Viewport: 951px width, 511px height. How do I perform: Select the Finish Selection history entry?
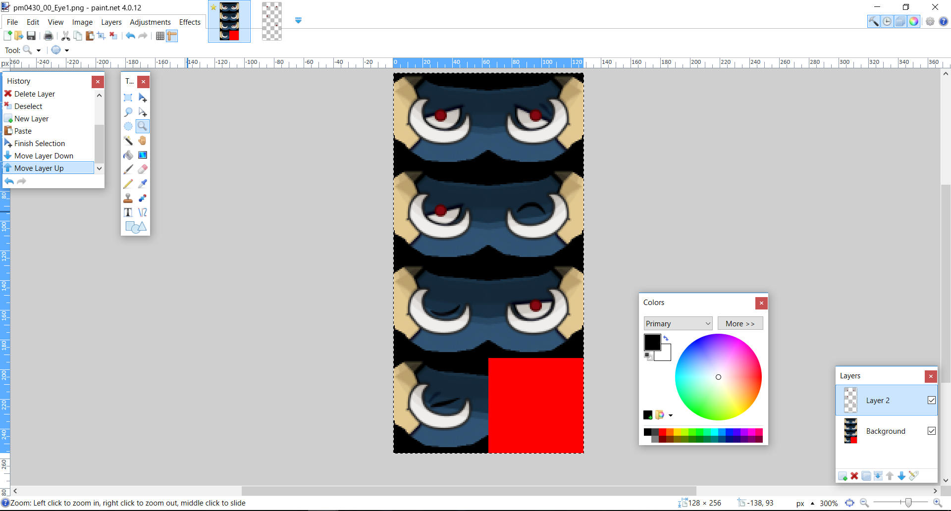[49, 144]
